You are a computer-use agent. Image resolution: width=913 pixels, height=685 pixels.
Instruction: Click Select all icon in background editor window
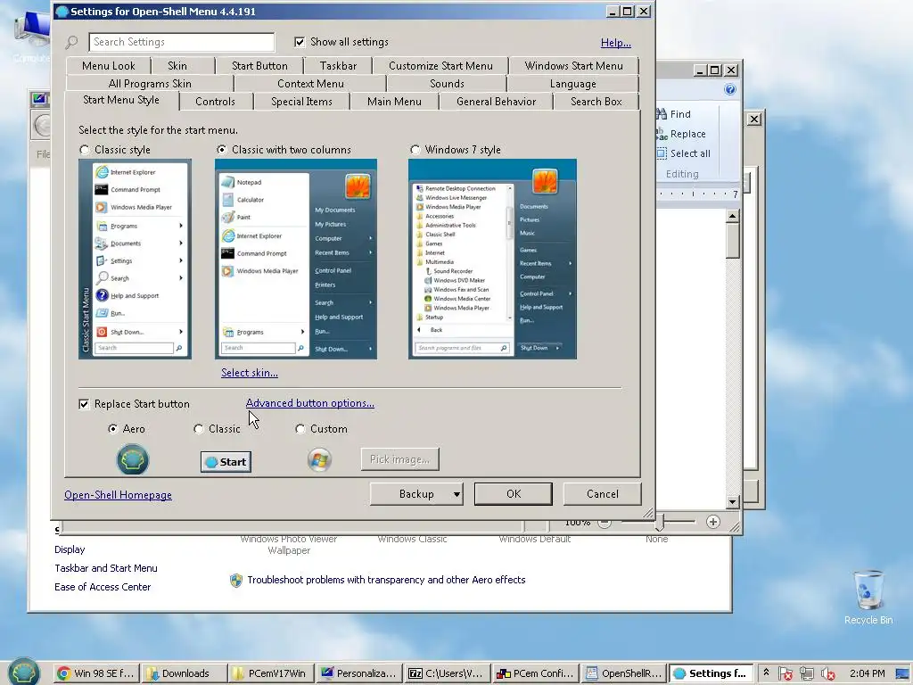662,153
